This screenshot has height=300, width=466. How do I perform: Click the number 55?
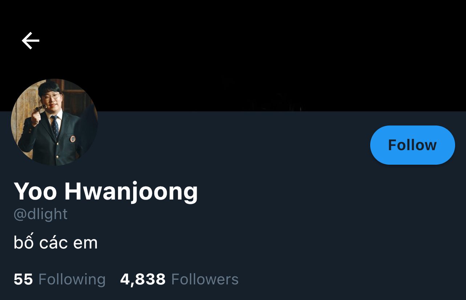coord(23,279)
